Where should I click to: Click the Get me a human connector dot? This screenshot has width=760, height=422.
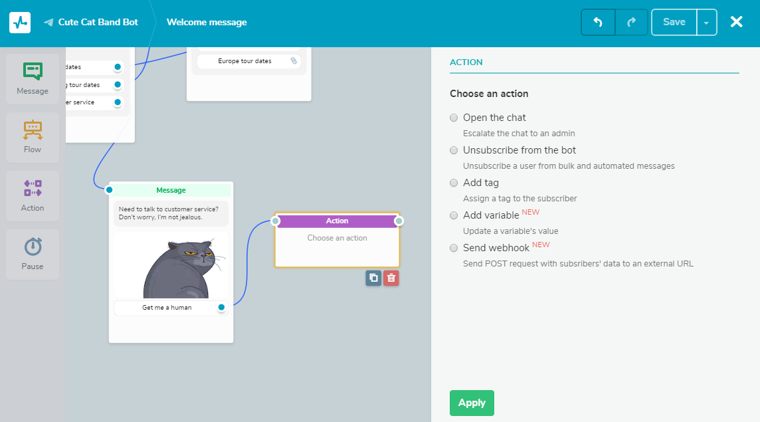click(221, 307)
